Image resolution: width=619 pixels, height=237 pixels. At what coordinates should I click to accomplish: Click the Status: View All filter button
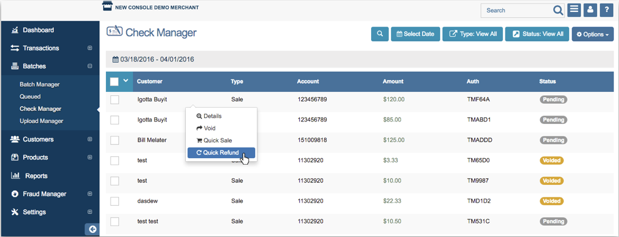(x=537, y=34)
